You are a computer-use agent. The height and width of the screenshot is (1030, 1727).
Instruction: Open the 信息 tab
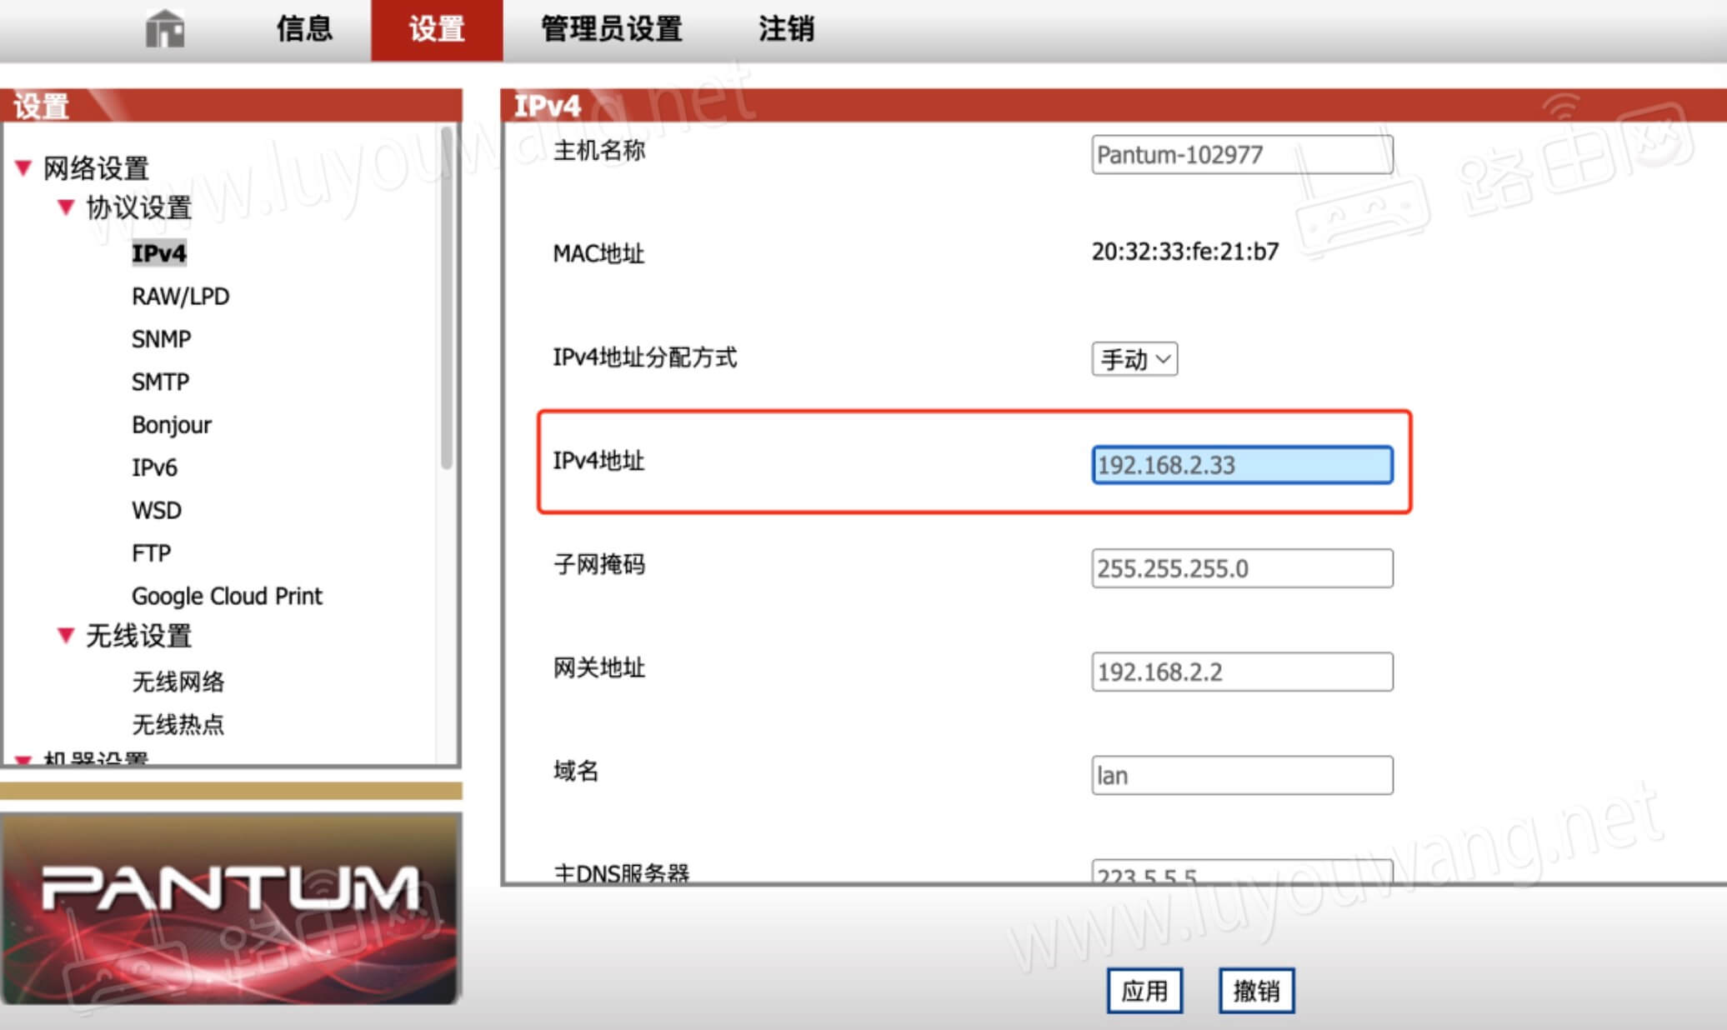pyautogui.click(x=304, y=30)
